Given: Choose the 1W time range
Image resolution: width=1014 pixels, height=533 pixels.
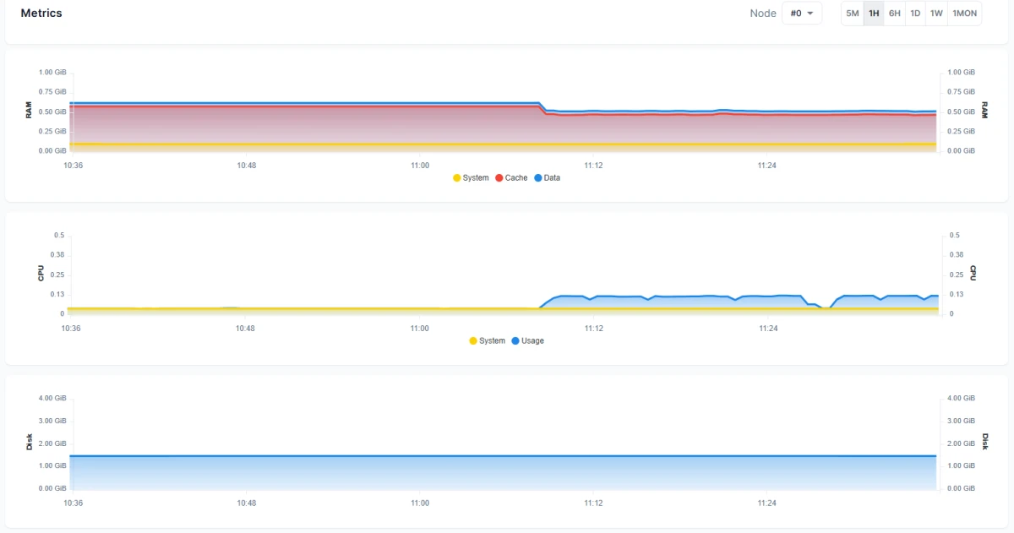Looking at the screenshot, I should tap(936, 13).
